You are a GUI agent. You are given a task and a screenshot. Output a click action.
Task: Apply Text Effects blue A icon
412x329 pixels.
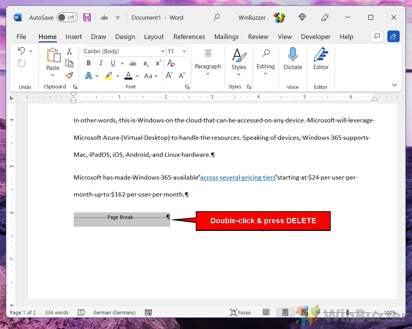click(89, 76)
